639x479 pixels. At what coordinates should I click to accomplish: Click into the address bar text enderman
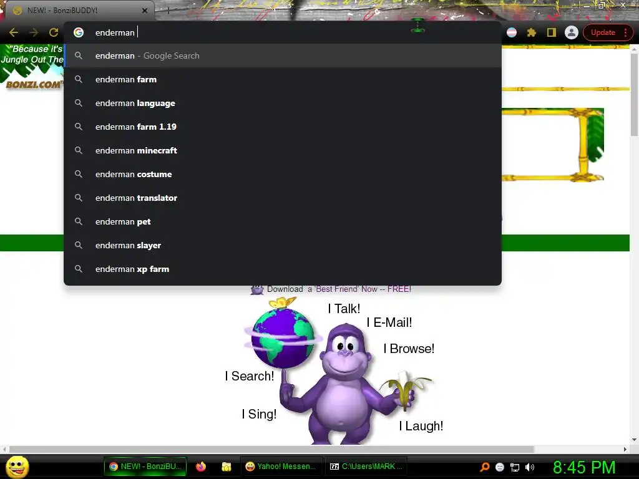(115, 32)
